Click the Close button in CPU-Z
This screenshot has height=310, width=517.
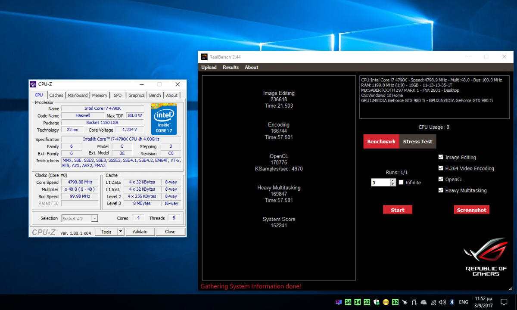170,232
